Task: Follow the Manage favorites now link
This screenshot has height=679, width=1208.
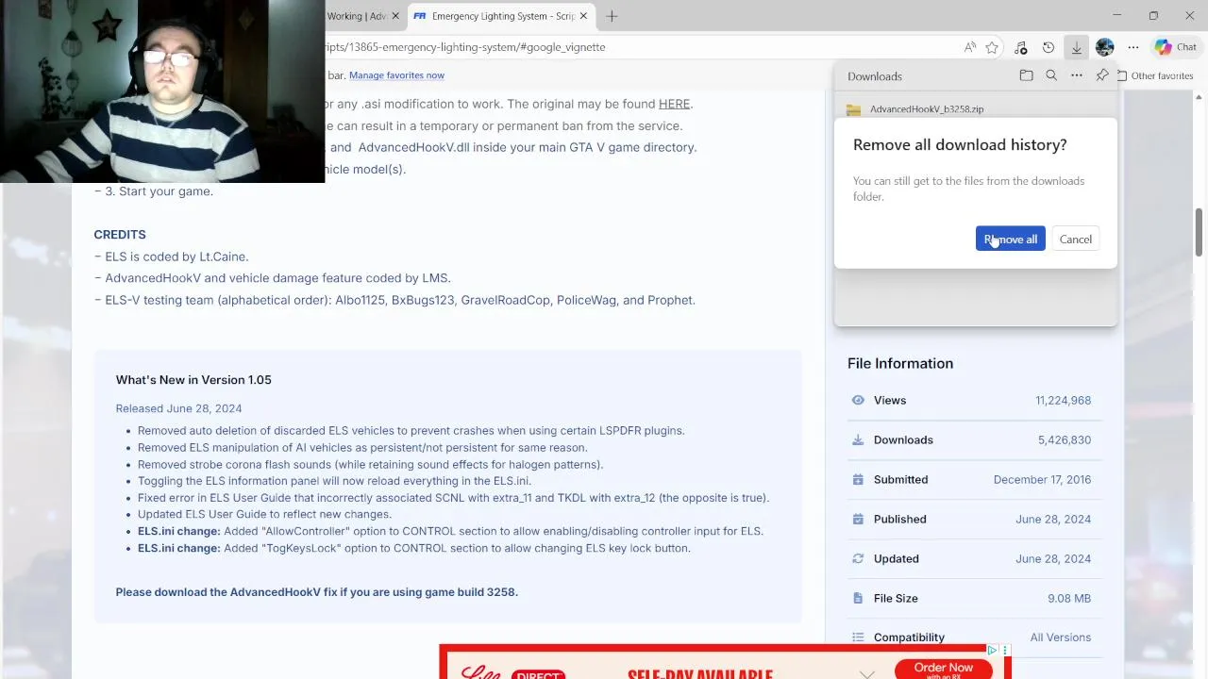Action: point(396,75)
